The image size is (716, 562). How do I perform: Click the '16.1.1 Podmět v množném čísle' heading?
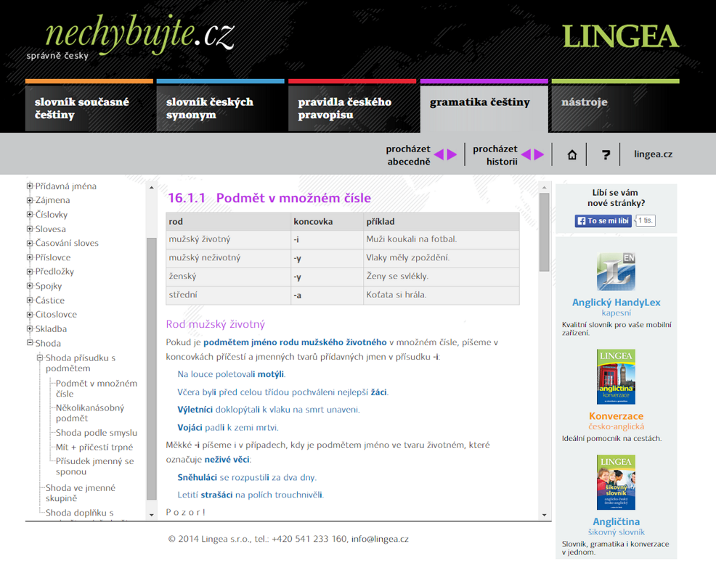pos(269,198)
